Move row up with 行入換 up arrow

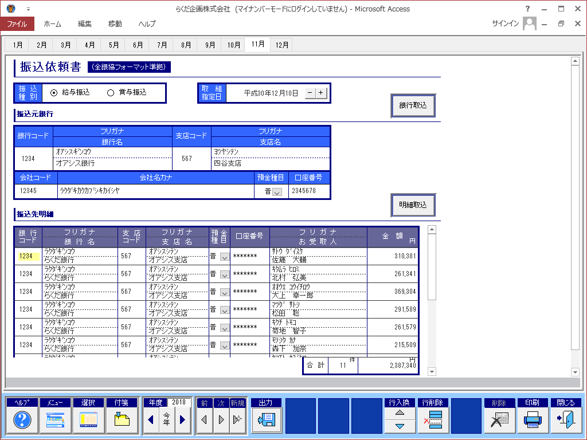click(x=400, y=413)
